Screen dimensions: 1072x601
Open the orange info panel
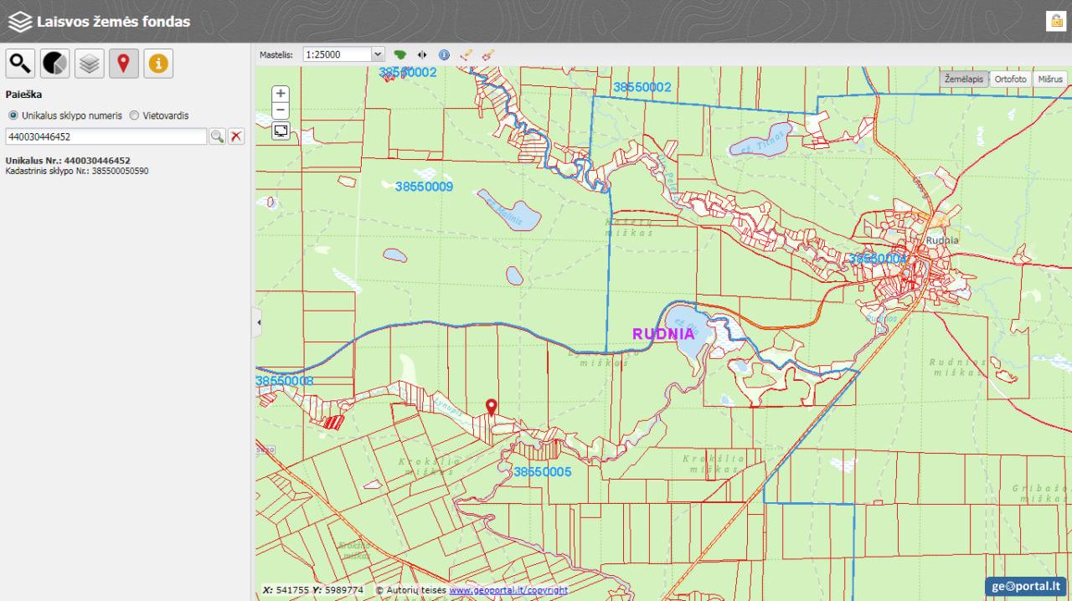(158, 64)
